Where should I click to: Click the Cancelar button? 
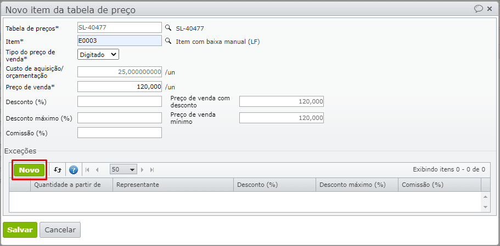60,230
